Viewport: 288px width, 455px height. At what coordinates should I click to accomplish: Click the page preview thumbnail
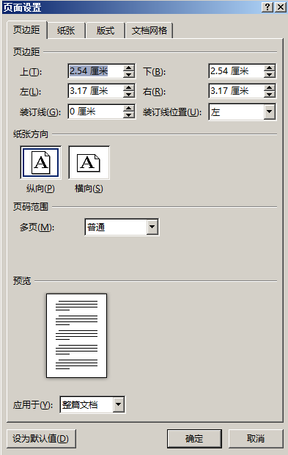click(76, 335)
